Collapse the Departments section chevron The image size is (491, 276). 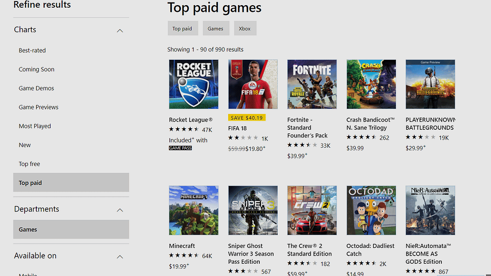point(120,210)
